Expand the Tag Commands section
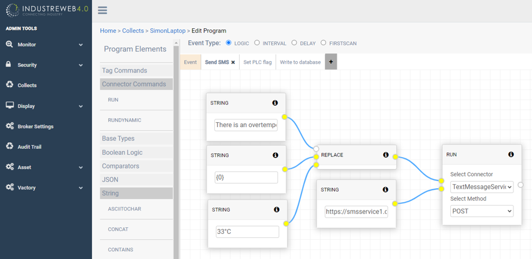This screenshot has height=259, width=532. pyautogui.click(x=136, y=70)
